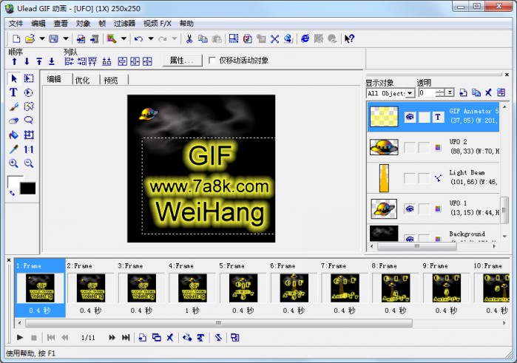This screenshot has width=517, height=363.
Task: Click the paste clipboard icon
Action: point(217,39)
